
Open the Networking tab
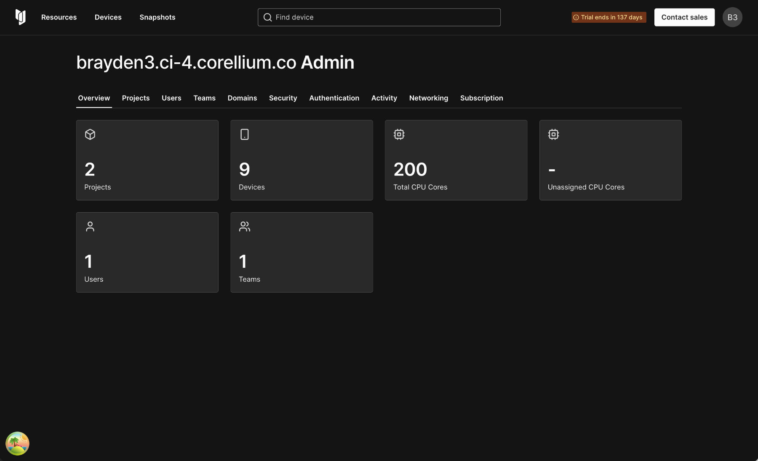(428, 98)
